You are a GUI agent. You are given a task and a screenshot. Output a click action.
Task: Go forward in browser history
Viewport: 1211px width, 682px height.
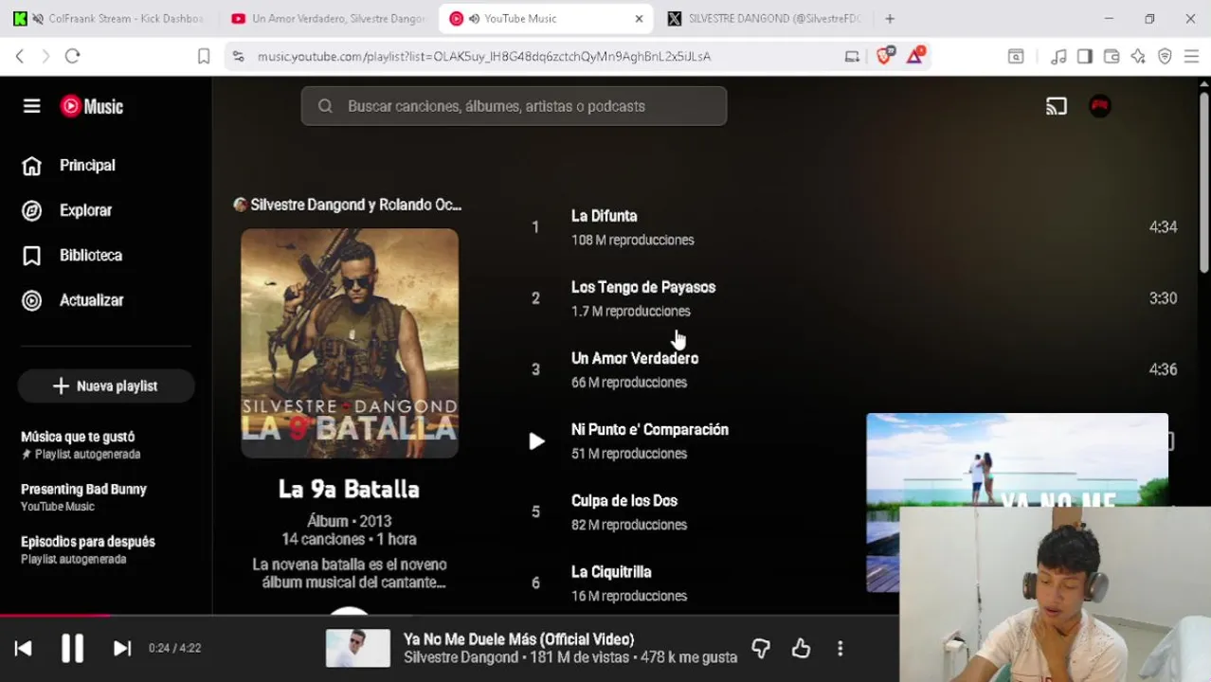[45, 56]
